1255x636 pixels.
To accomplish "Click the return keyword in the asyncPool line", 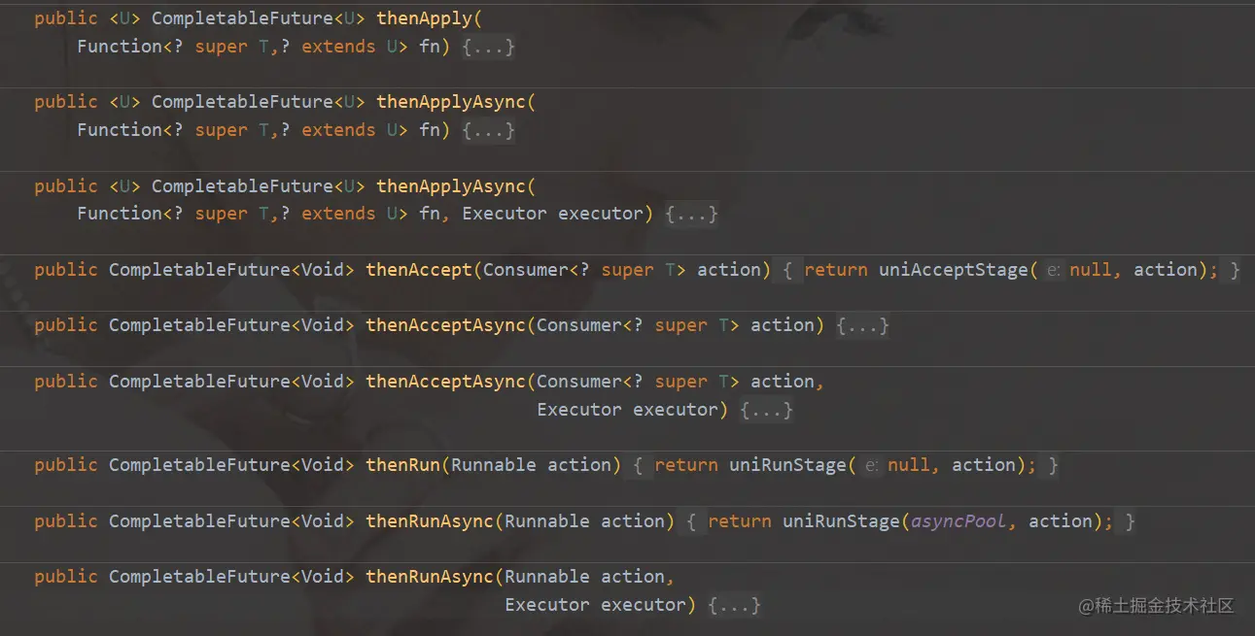I will (x=740, y=521).
